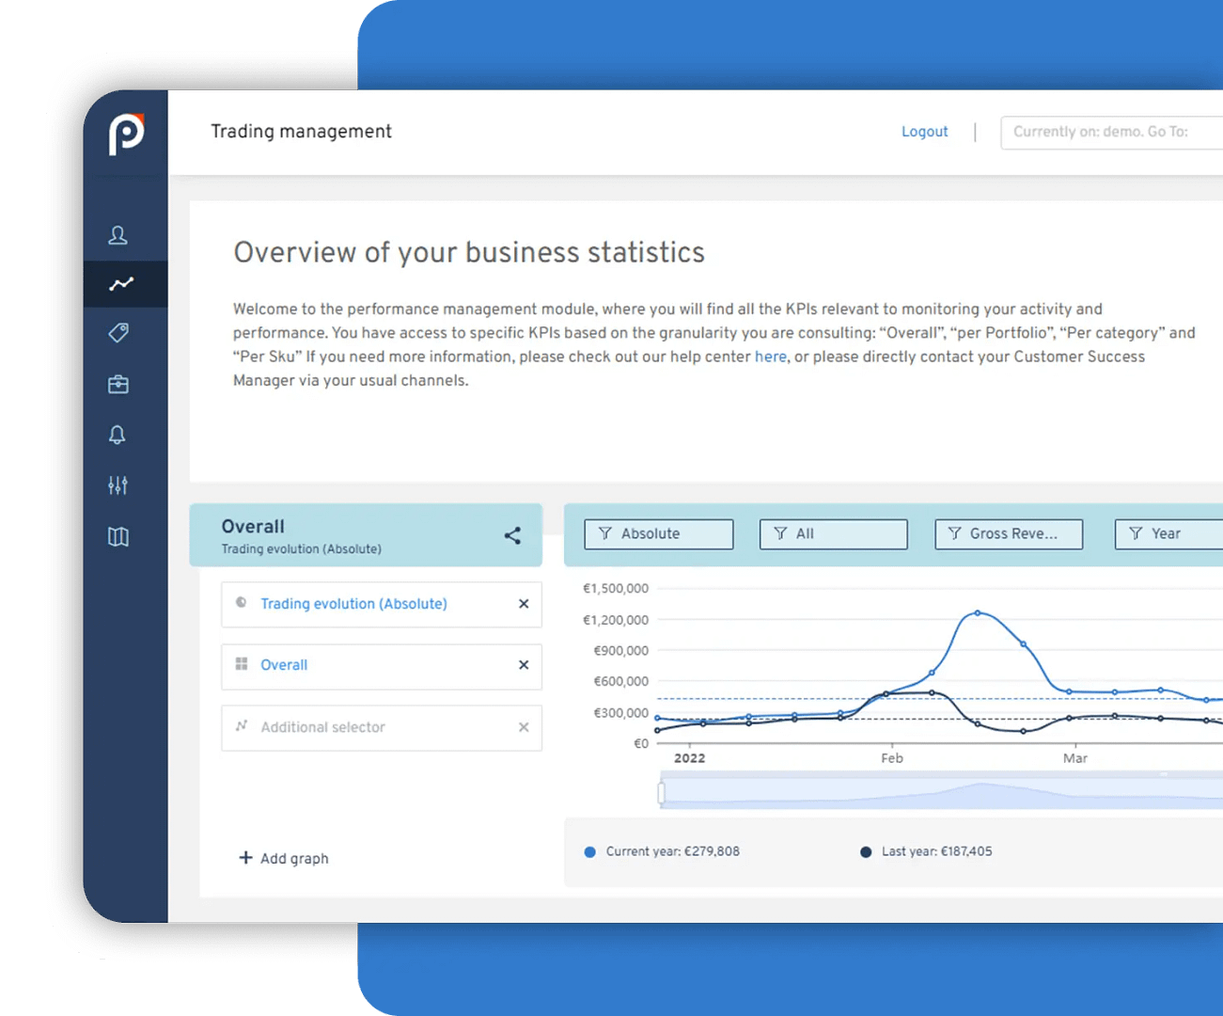Viewport: 1223px width, 1016px height.
Task: Open the trend chart sidebar icon
Action: [x=121, y=283]
